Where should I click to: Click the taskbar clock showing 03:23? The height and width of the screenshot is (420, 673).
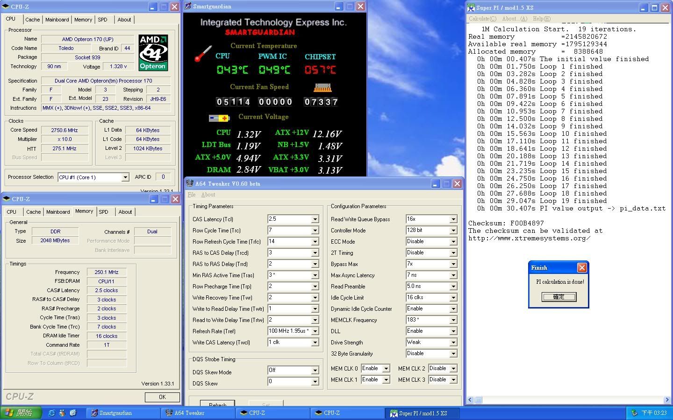[654, 413]
